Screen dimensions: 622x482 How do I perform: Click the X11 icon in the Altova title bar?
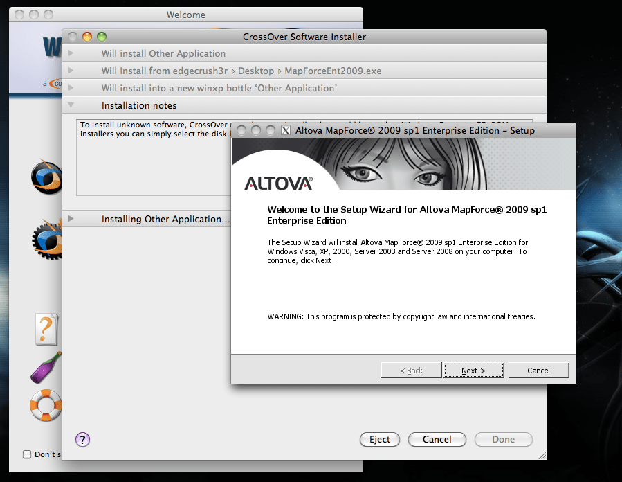[x=286, y=130]
